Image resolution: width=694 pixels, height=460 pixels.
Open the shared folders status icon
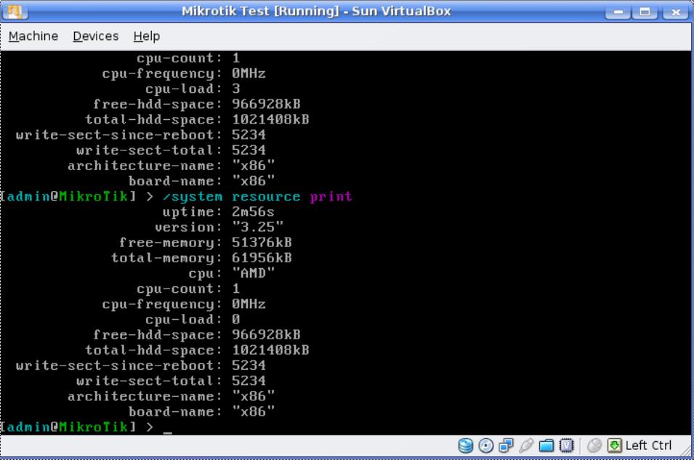[546, 445]
